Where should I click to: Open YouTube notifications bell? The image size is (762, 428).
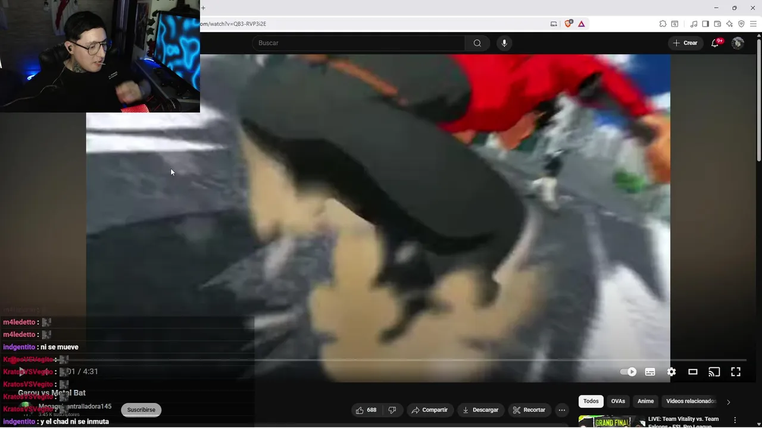pyautogui.click(x=715, y=43)
